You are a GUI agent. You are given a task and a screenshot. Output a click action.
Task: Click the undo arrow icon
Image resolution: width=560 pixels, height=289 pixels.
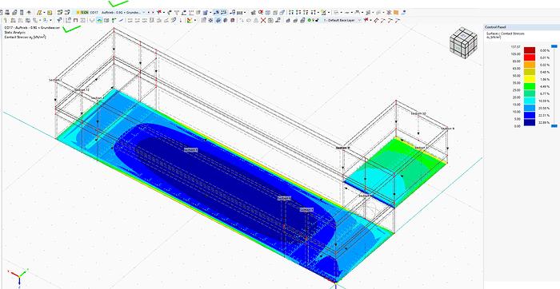29,13
